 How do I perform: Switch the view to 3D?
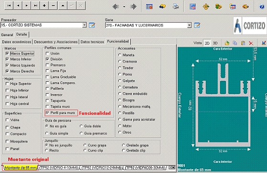215,43
